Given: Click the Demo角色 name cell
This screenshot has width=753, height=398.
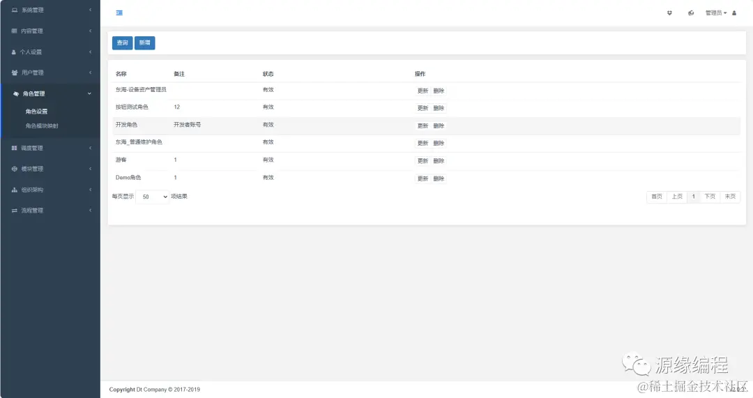Looking at the screenshot, I should 128,178.
